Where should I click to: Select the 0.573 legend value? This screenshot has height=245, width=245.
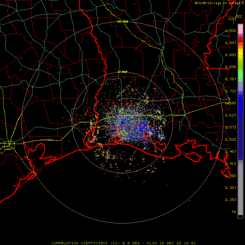click(231, 127)
